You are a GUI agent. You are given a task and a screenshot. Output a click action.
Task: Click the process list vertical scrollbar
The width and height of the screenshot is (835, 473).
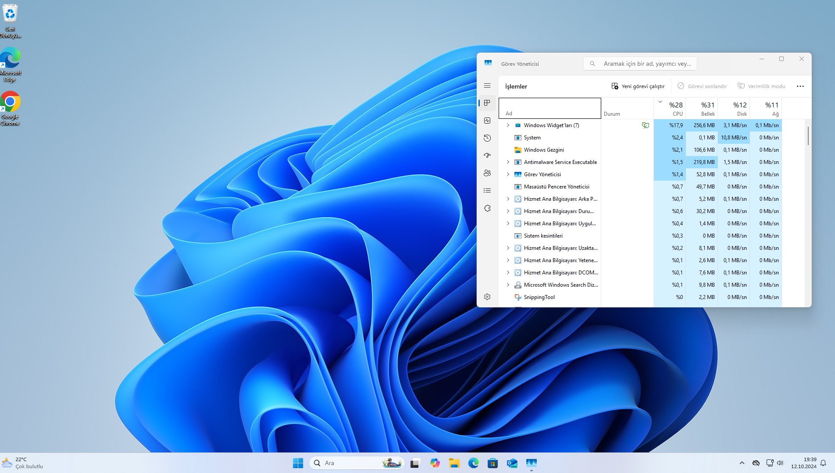coord(808,136)
